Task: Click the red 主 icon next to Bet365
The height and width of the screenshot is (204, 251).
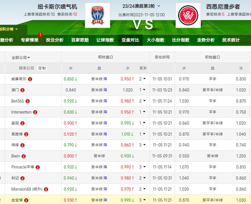Action: (x=28, y=101)
